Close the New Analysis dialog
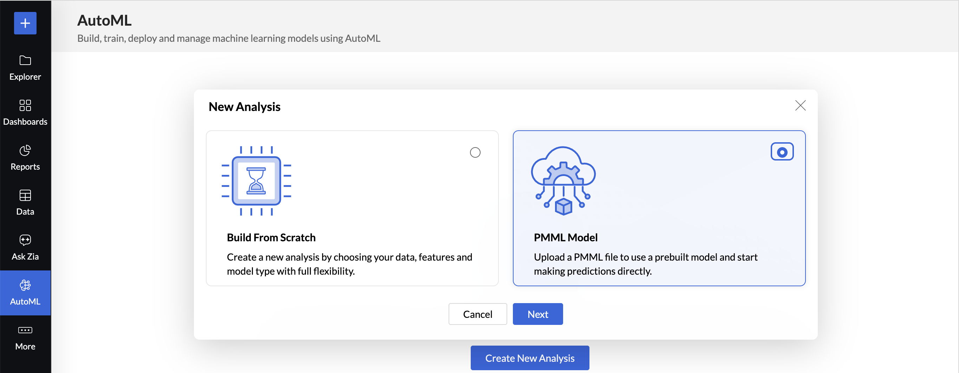The image size is (959, 373). pos(801,106)
